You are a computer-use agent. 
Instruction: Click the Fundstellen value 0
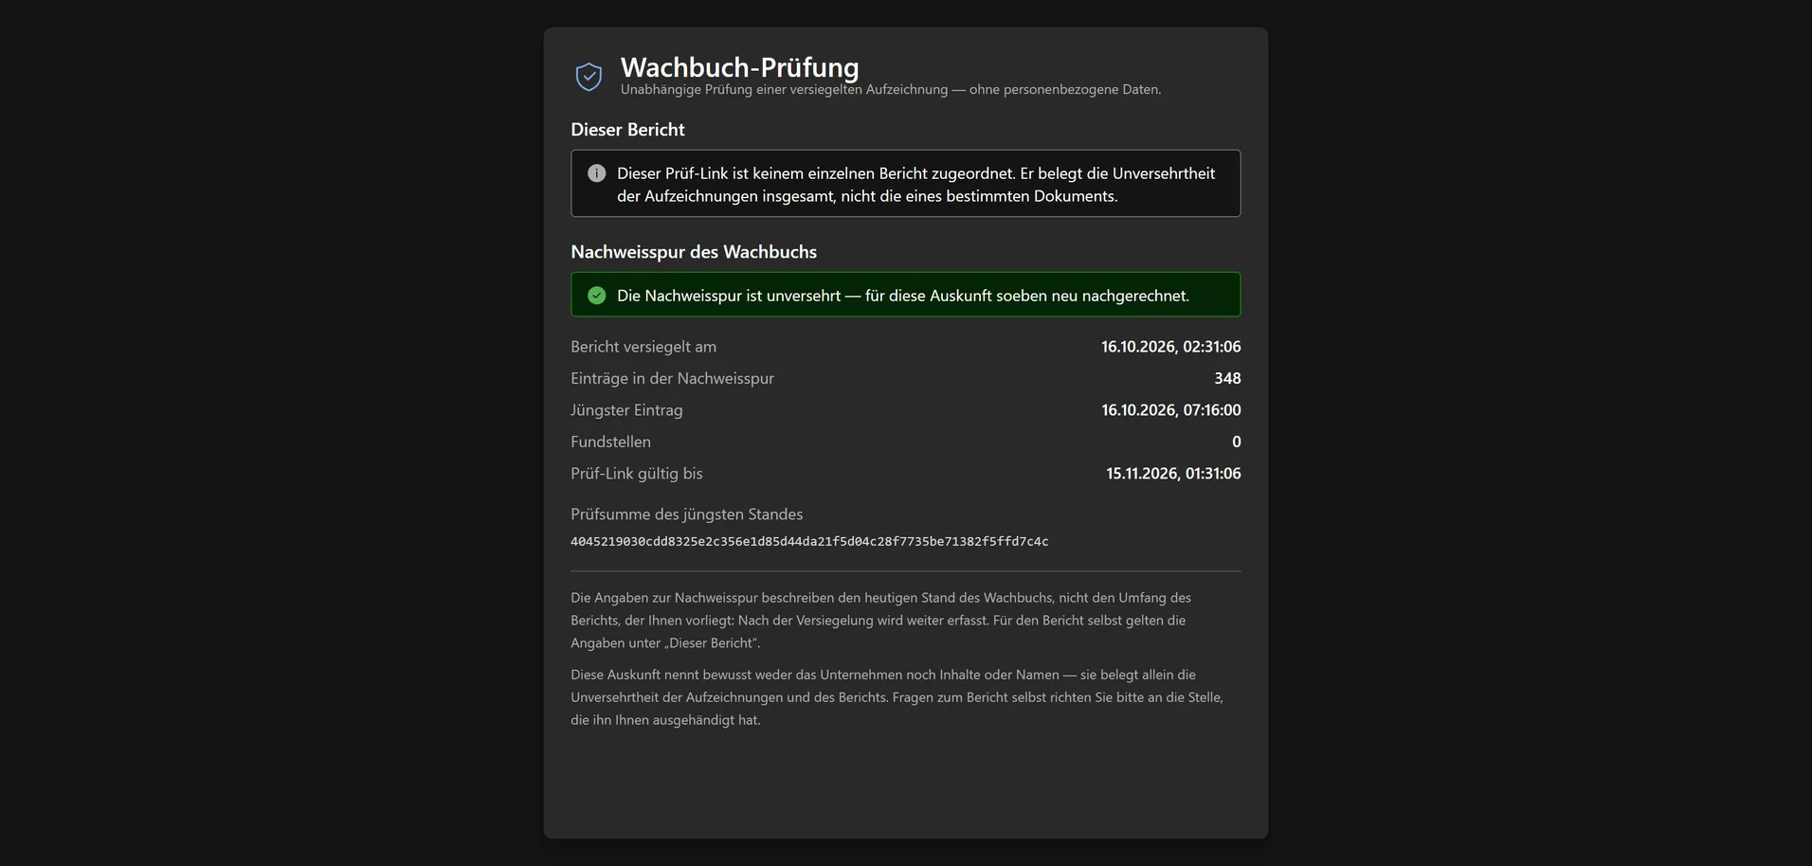(1236, 442)
